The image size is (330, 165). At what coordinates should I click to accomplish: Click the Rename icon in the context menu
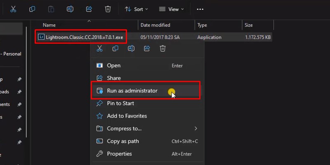131,48
